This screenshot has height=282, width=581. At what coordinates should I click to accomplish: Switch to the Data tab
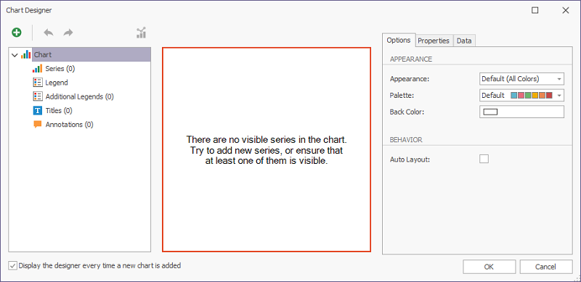(x=464, y=41)
